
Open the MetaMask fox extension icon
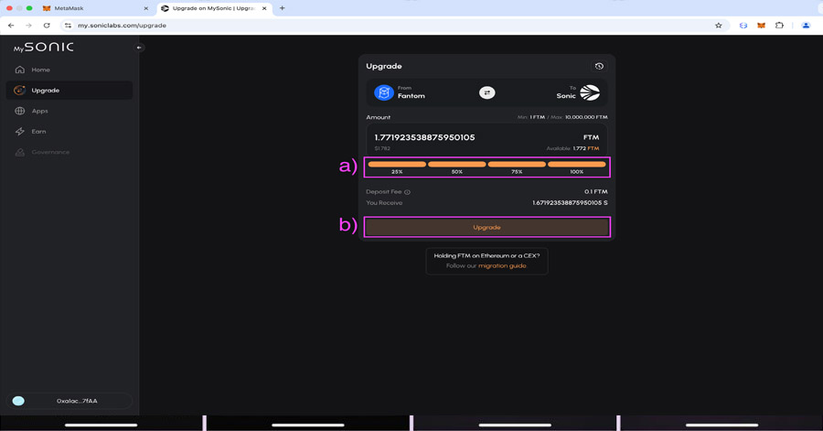click(761, 26)
